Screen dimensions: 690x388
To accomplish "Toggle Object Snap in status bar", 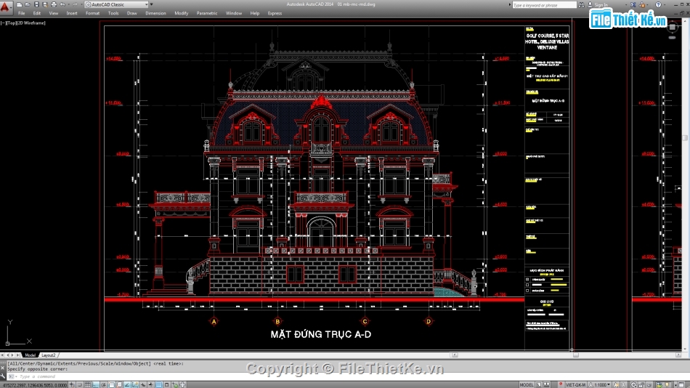I will [x=112, y=385].
